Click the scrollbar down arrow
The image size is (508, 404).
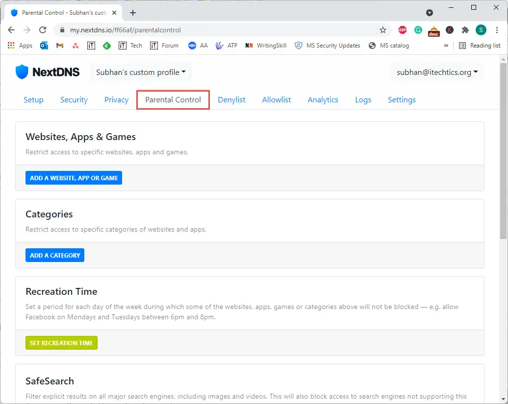[503, 400]
